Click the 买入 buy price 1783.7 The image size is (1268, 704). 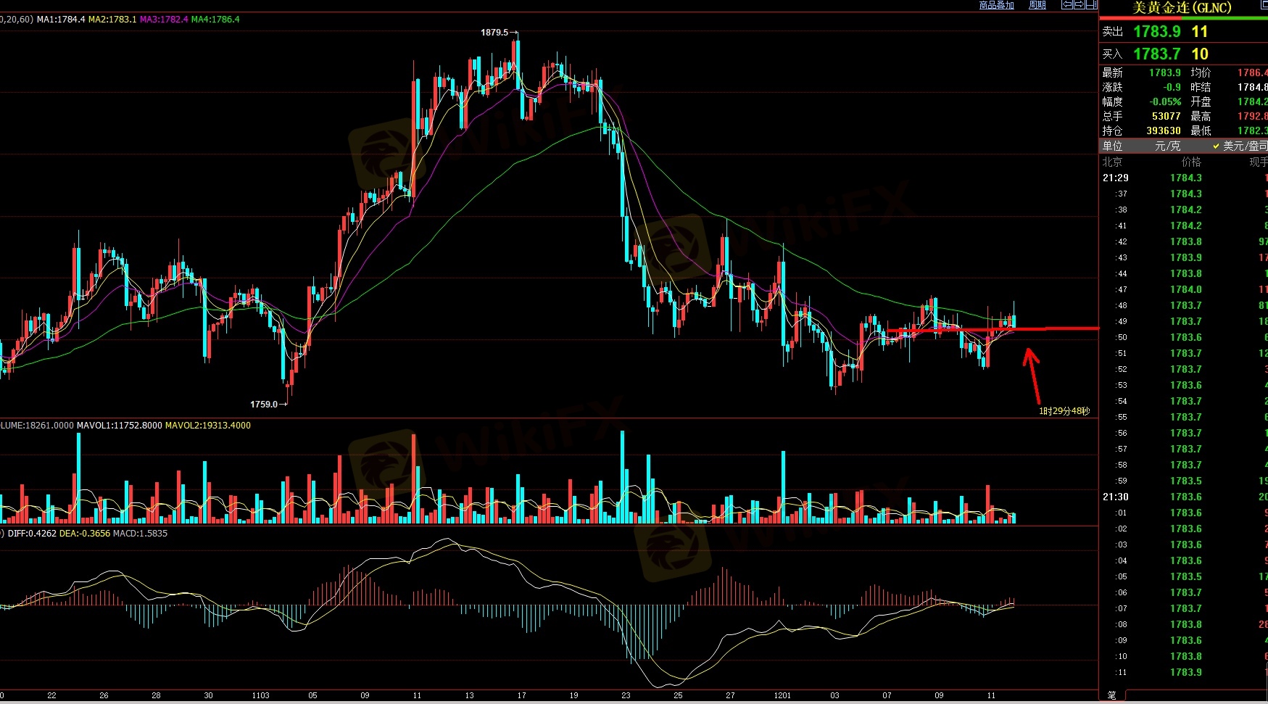point(1156,54)
